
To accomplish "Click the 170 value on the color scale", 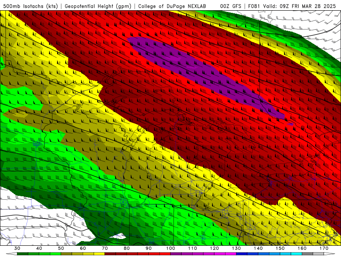I will (x=324, y=248).
